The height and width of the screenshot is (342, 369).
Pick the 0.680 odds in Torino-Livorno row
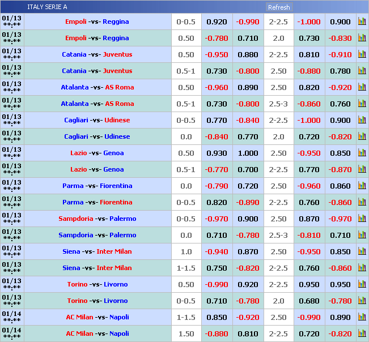[309, 301]
